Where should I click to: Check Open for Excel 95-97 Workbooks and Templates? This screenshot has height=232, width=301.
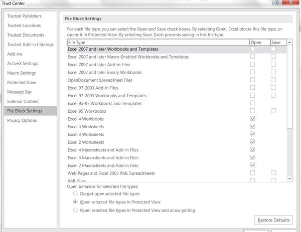253,103
